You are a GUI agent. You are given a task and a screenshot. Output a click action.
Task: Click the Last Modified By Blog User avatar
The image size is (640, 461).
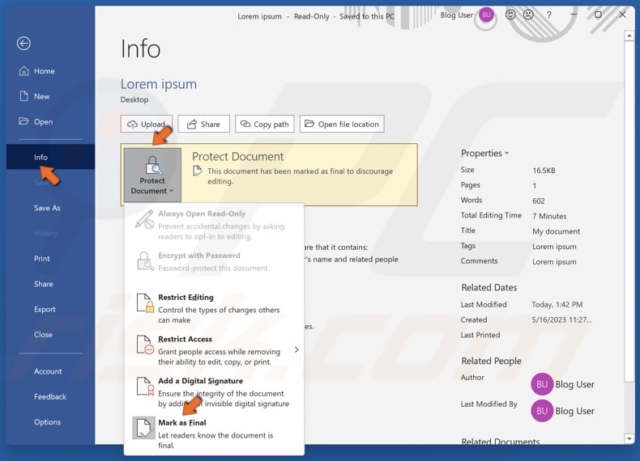point(542,411)
